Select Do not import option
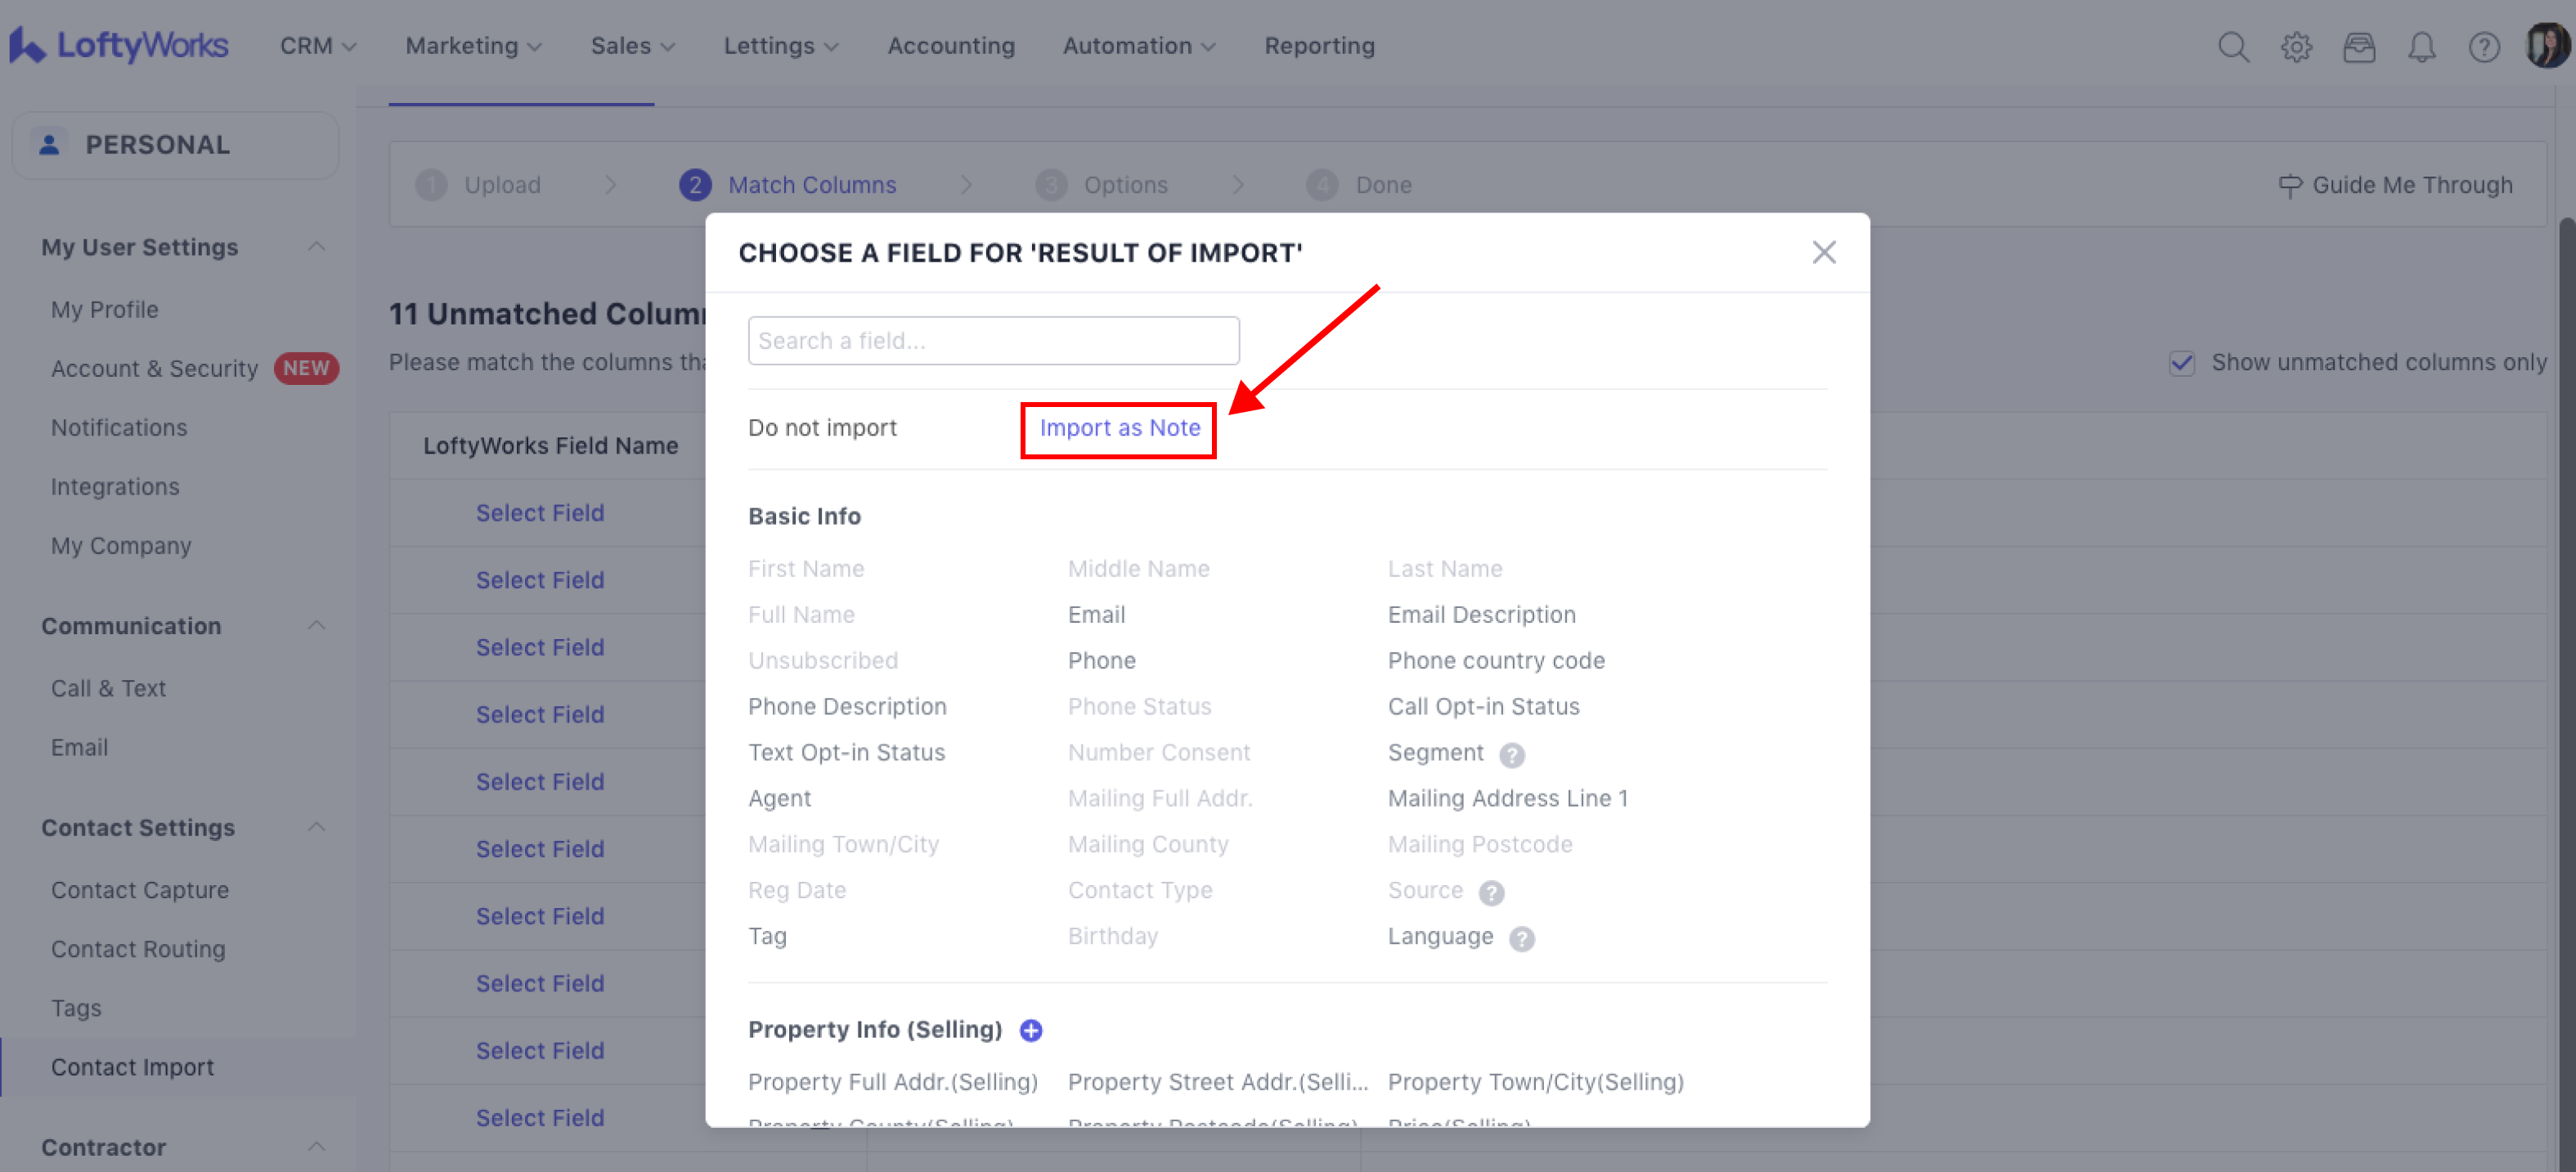Image resolution: width=2576 pixels, height=1172 pixels. point(822,428)
